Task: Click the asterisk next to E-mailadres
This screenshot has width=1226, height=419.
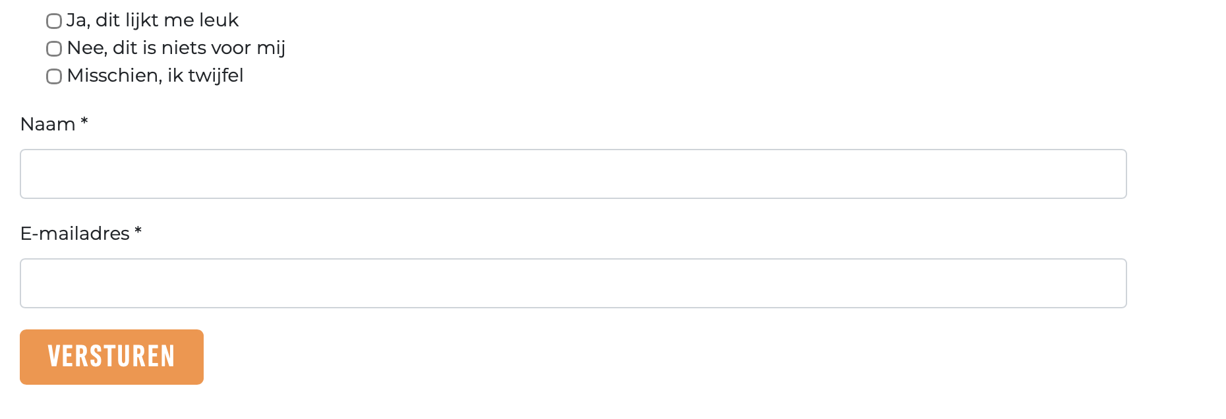Action: point(138,232)
